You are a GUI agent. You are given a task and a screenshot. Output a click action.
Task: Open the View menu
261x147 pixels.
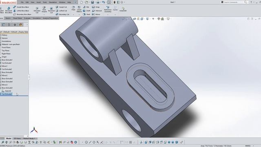tap(33, 2)
